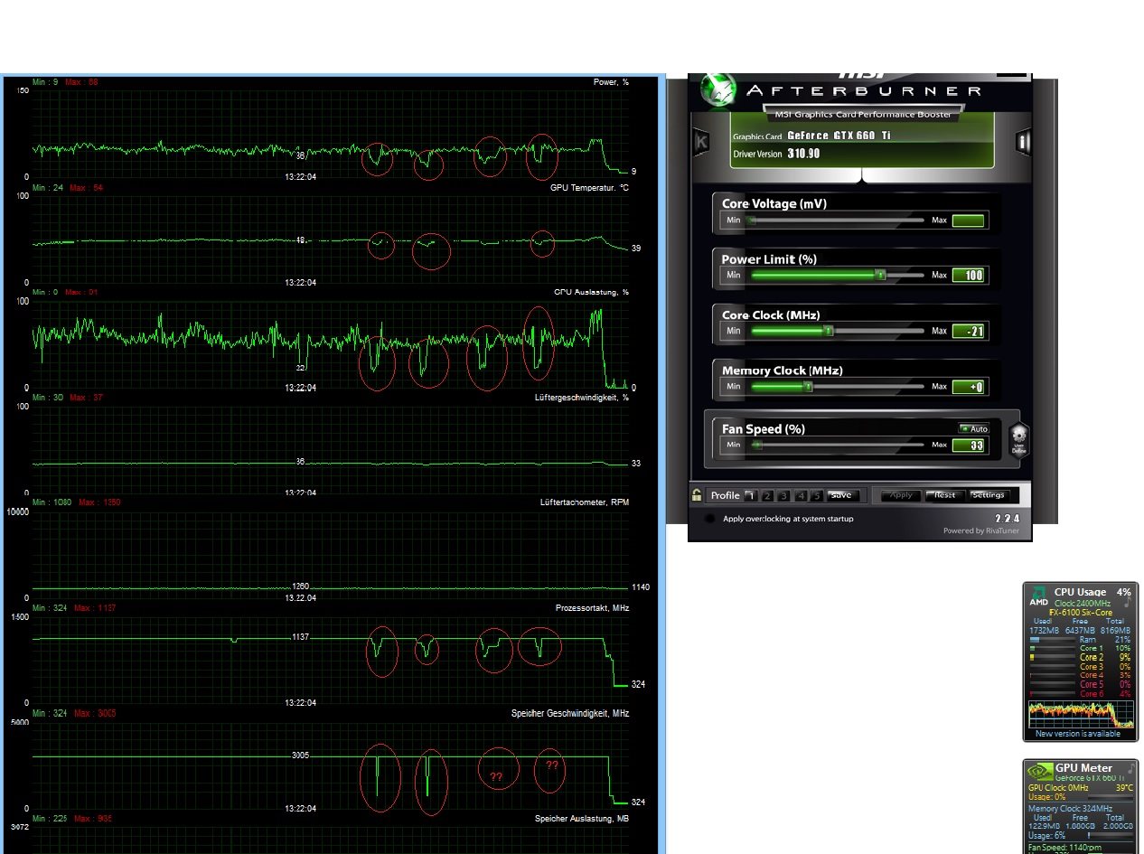Select Profile slot 3

783,495
